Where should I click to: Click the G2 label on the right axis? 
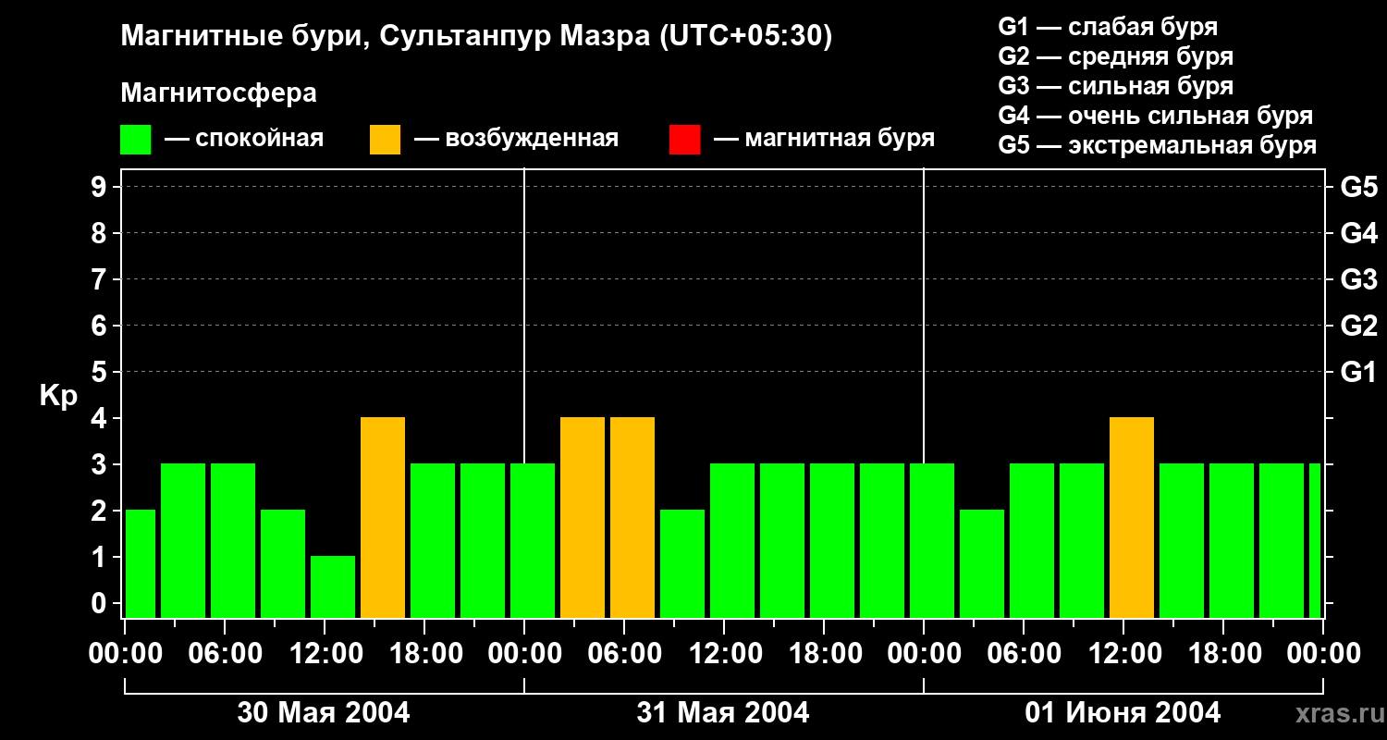coord(1358,327)
